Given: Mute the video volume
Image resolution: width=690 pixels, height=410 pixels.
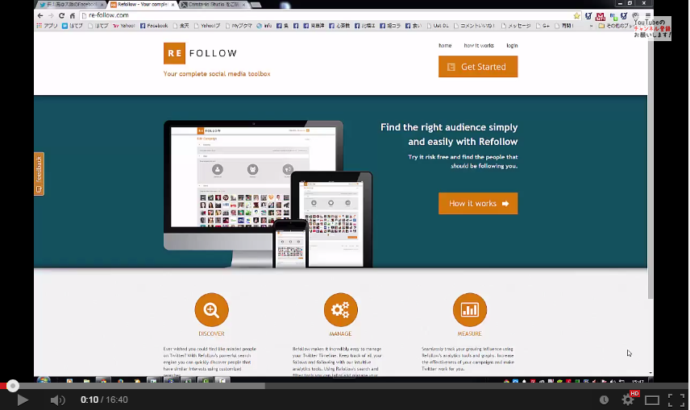Looking at the screenshot, I should tap(57, 400).
